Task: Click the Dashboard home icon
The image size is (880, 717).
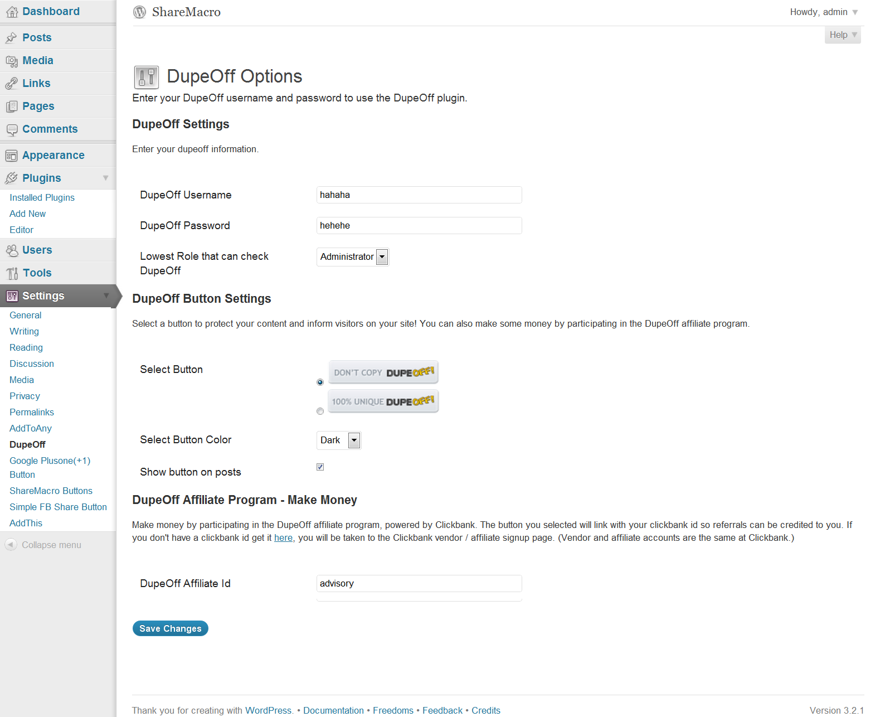Action: [12, 12]
